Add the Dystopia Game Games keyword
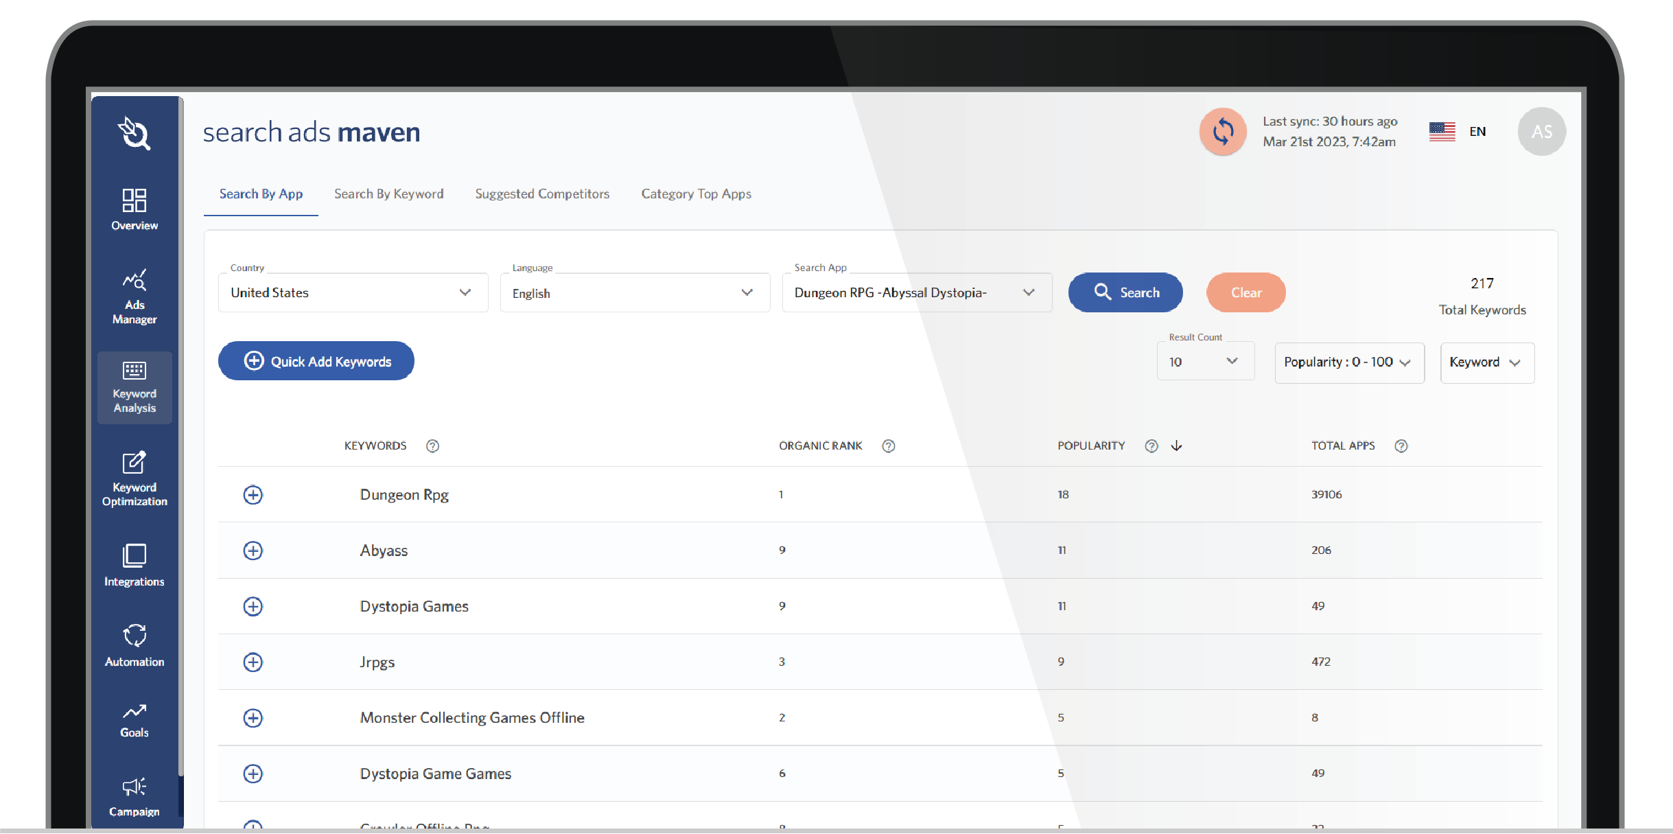The image size is (1673, 834). [x=253, y=774]
